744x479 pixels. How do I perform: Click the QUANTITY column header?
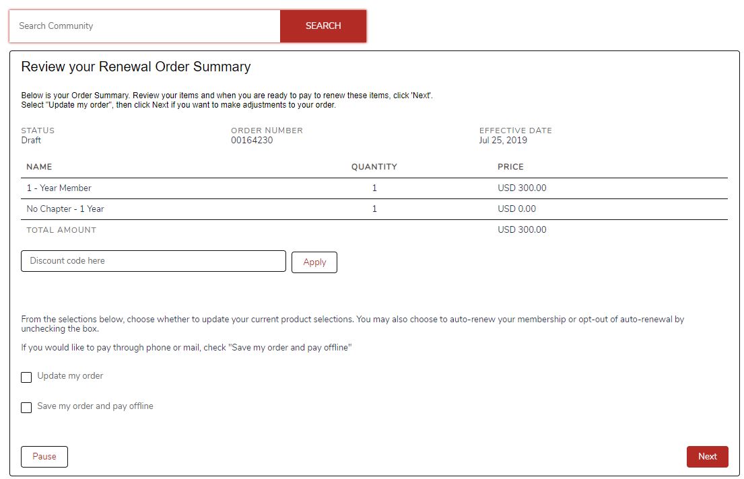point(374,167)
